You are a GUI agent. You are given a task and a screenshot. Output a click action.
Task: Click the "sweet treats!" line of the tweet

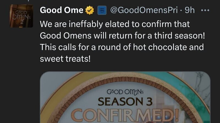coord(65,58)
